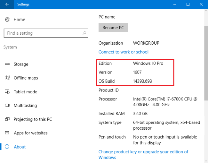208x163 pixels.
Task: Select the 32.0 GB installed RAM value
Action: point(140,114)
